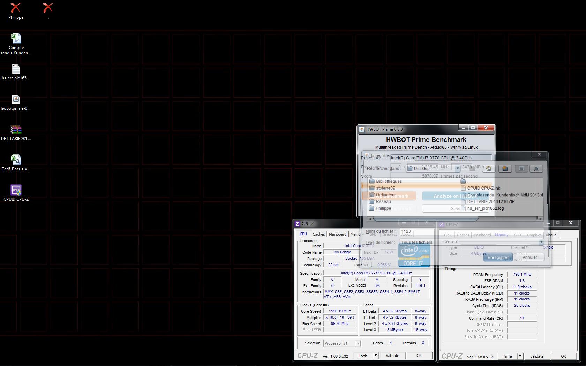Screen dimensions: 586x366
Task: Select the Bibliothèques folder in the save dialog
Action: click(x=385, y=181)
